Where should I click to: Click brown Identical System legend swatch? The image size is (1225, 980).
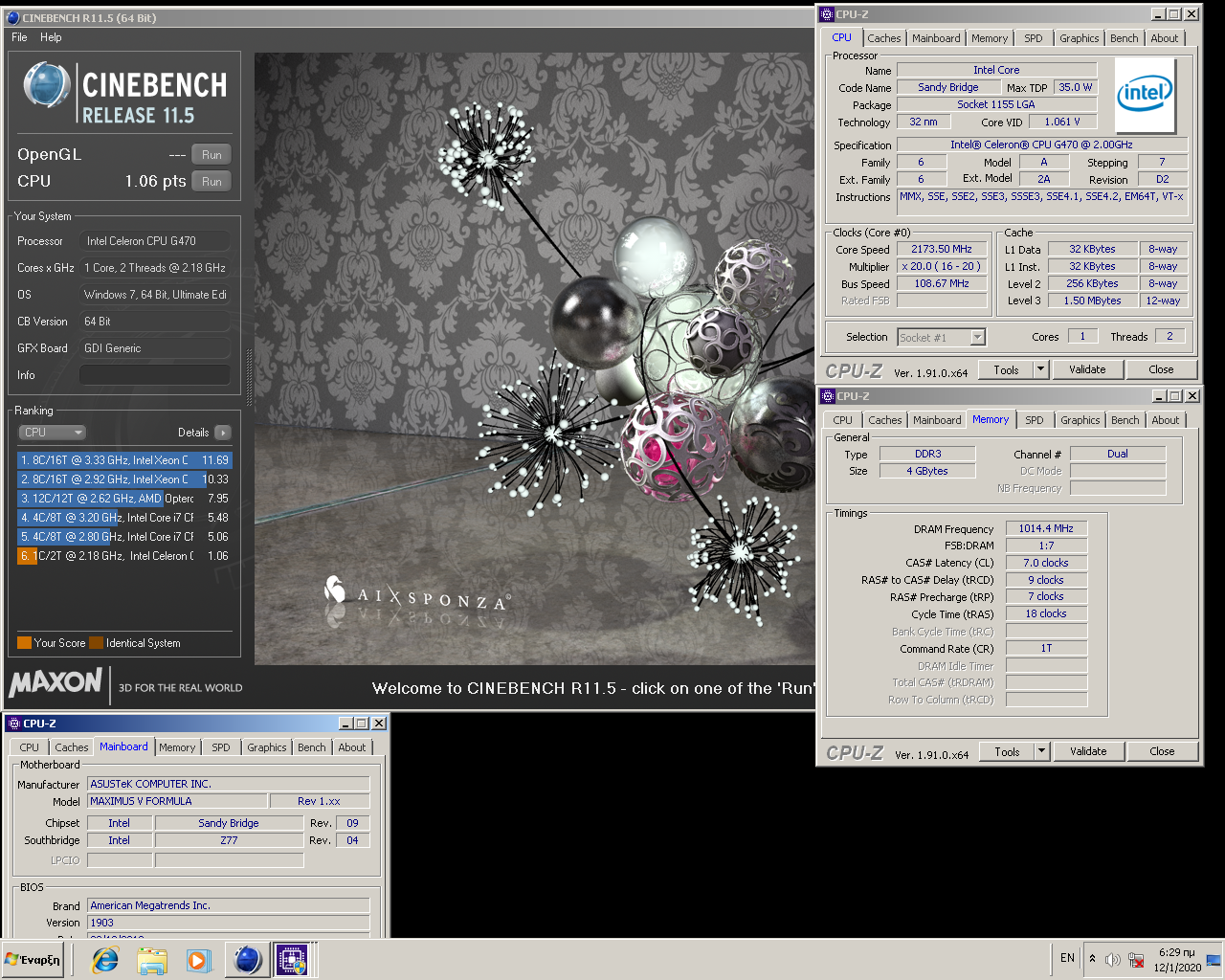tap(96, 643)
